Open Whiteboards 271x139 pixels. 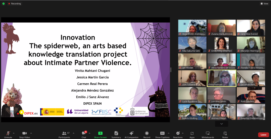[x=208, y=133]
